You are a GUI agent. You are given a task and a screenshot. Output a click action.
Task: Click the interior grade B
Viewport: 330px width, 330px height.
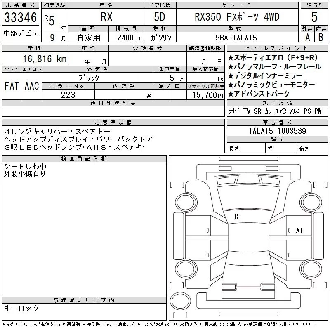(x=321, y=38)
